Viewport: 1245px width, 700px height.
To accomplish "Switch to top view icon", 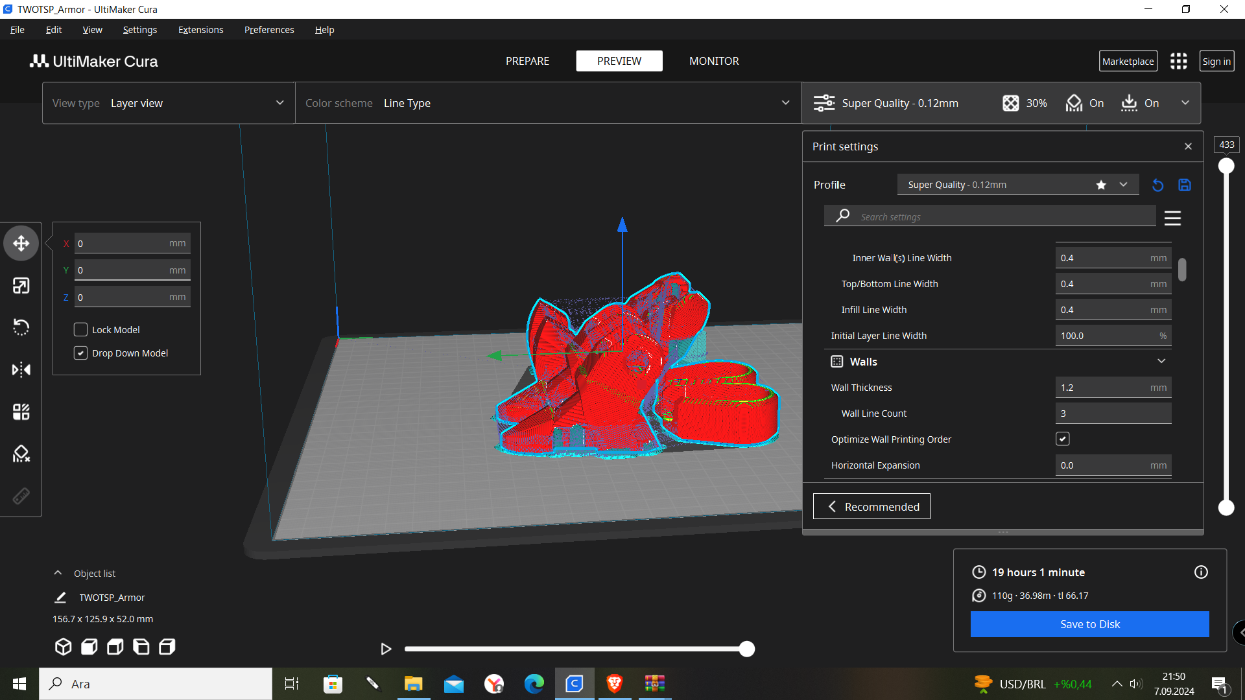I will tap(115, 647).
